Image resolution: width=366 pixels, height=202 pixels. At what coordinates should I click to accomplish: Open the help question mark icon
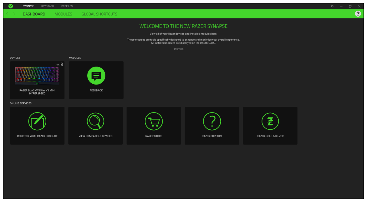[x=358, y=14]
